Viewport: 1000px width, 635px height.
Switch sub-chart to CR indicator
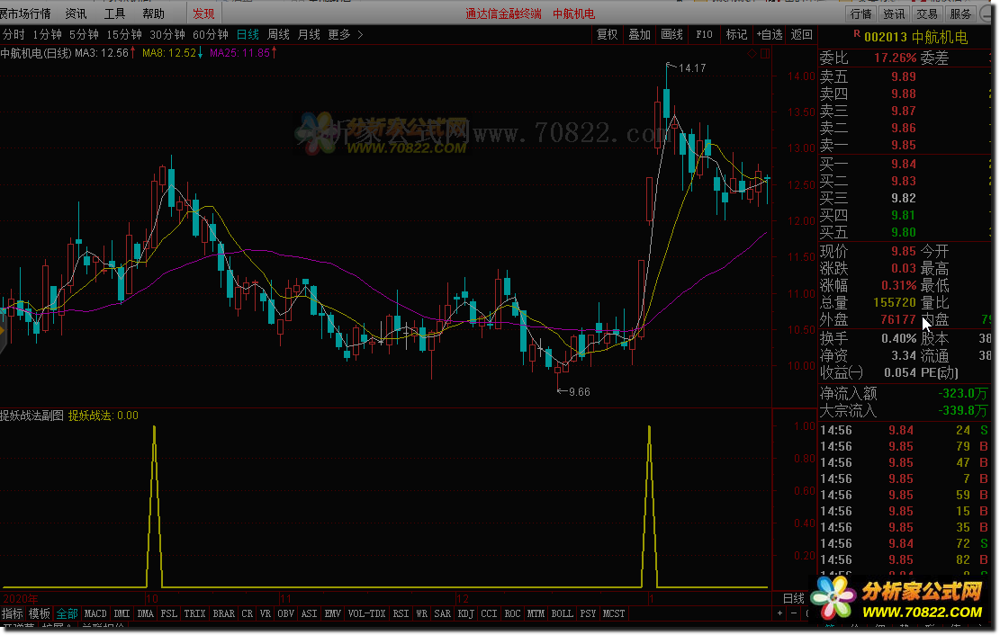248,613
